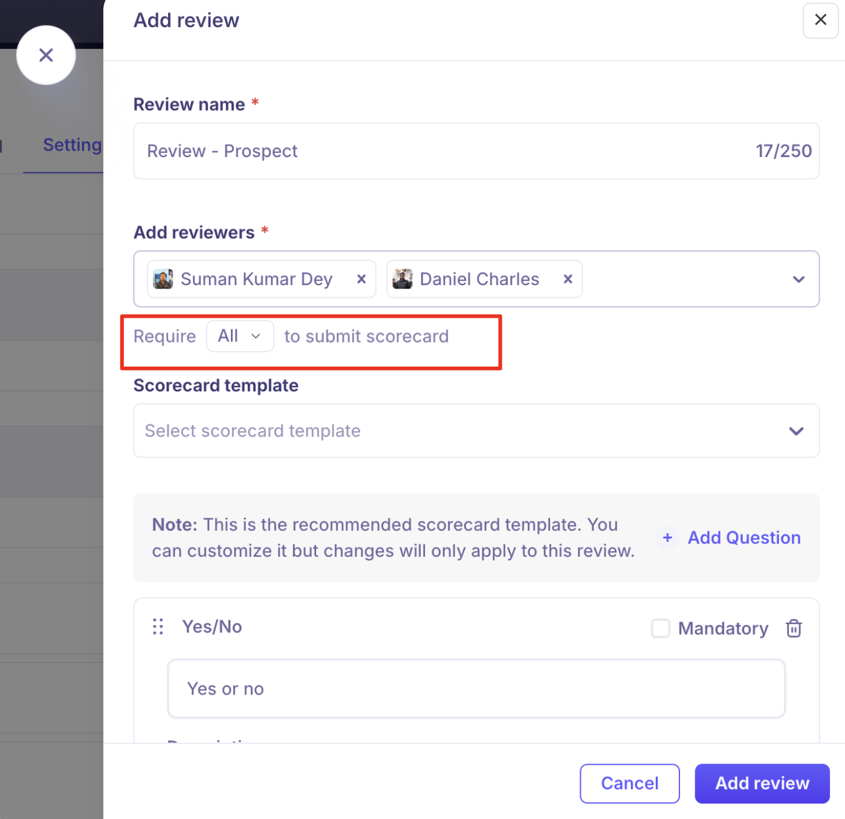Submit with the Add review button
Screen dimensions: 845x819
point(762,783)
